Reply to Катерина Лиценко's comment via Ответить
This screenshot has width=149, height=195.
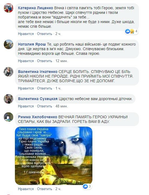coord(44,34)
